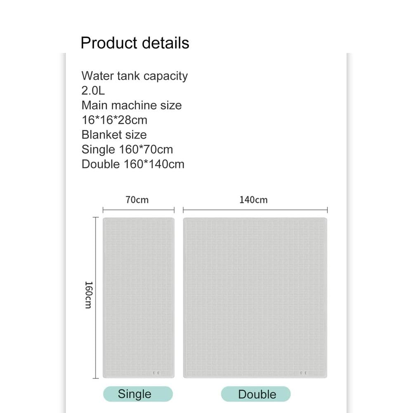The width and height of the screenshot is (413, 413).
Task: Click the 140cm width label
Action: [x=253, y=200]
